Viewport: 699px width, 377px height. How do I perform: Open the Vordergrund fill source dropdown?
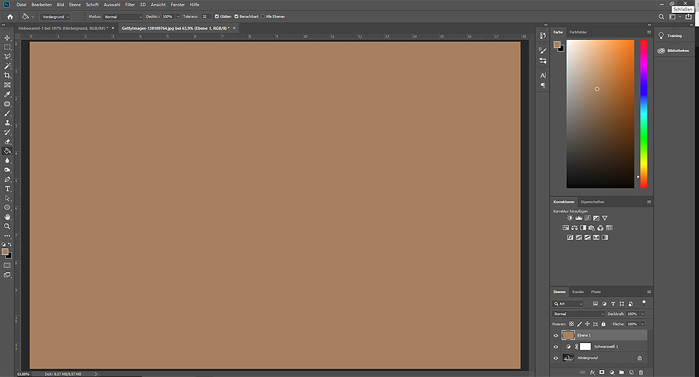pyautogui.click(x=56, y=16)
